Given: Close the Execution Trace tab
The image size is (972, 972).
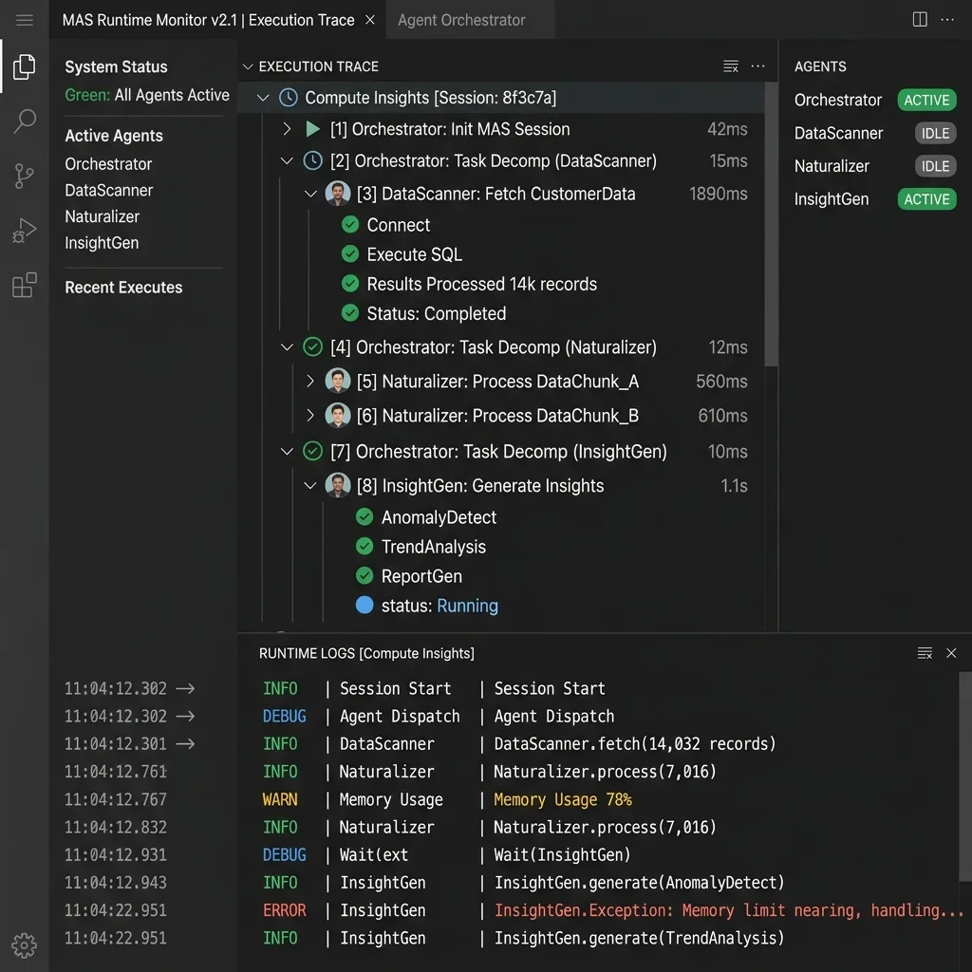Looking at the screenshot, I should 370,20.
